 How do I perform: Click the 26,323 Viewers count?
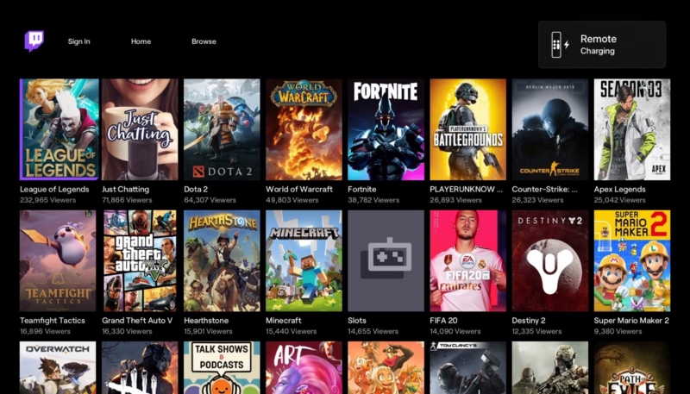point(537,200)
